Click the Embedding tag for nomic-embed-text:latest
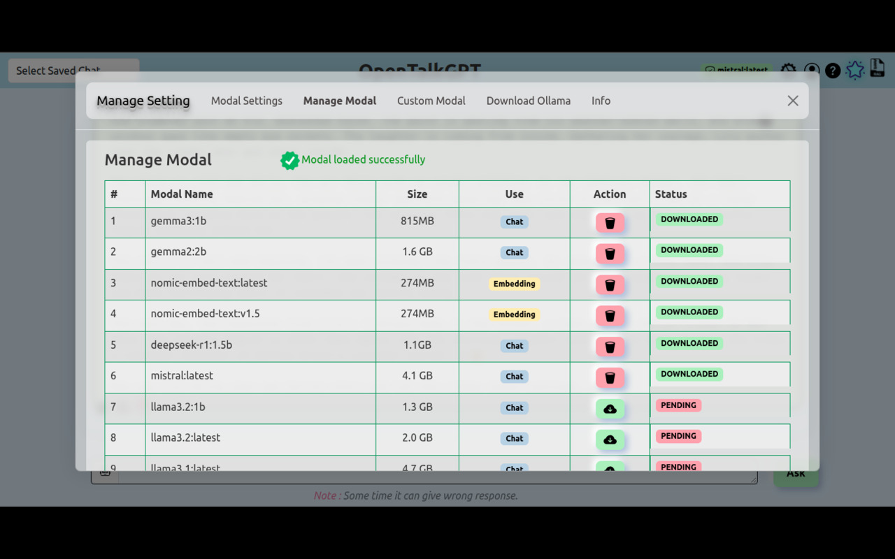This screenshot has height=559, width=895. coord(515,284)
